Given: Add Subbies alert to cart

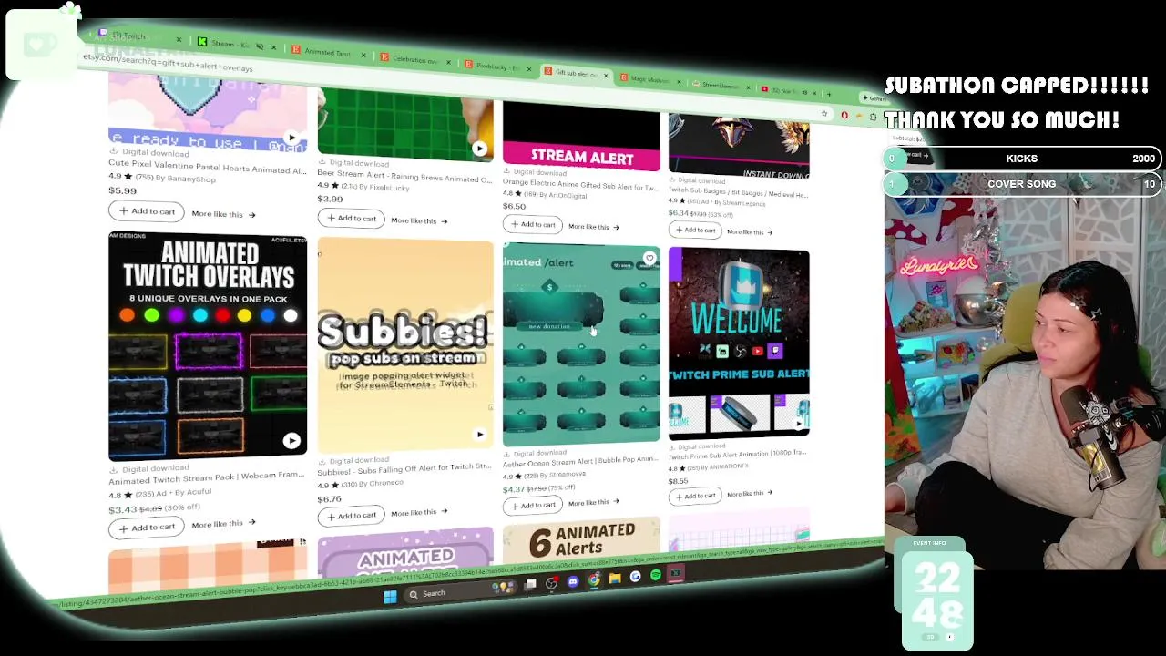Looking at the screenshot, I should point(351,516).
